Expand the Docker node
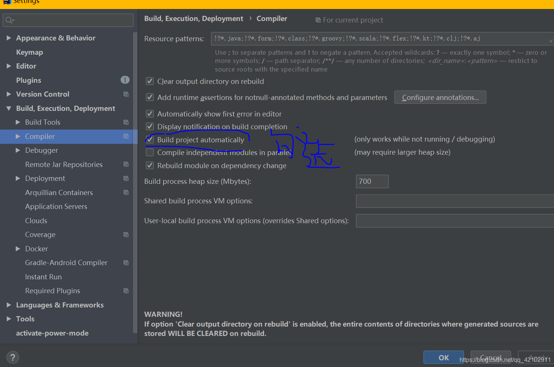Screen dimensions: 554x367 coord(18,249)
